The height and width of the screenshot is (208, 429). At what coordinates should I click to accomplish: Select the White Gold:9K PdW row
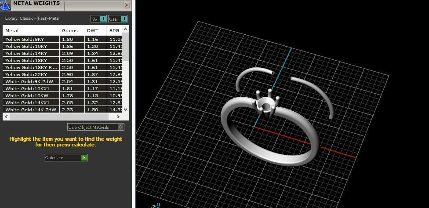click(62, 81)
